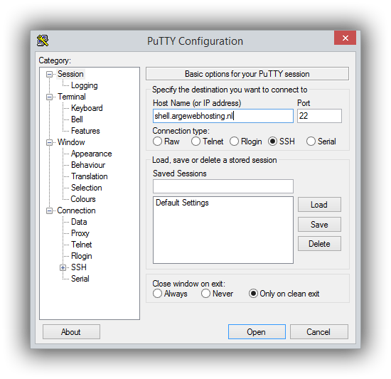Open the Translation category
The image size is (391, 379).
[90, 176]
